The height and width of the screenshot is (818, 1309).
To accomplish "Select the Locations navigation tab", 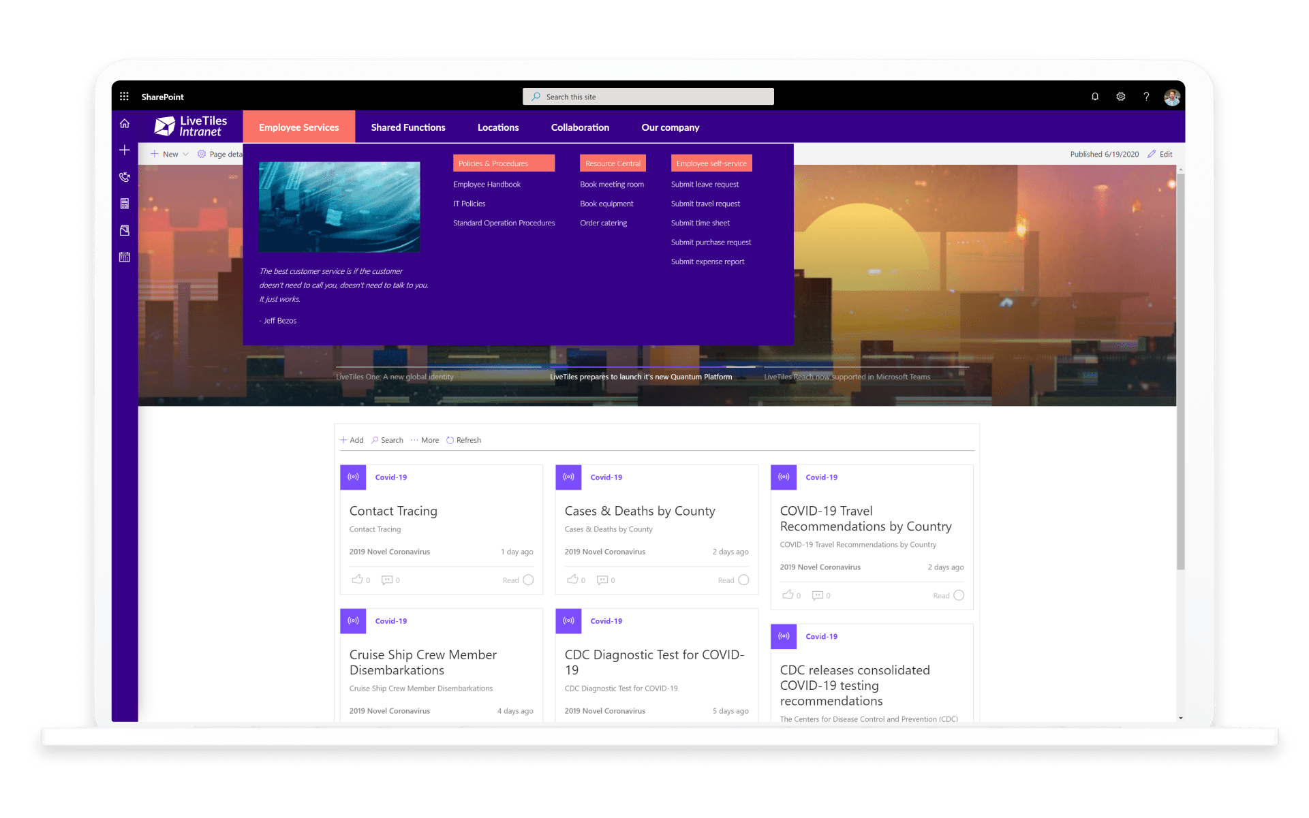I will click(x=497, y=127).
